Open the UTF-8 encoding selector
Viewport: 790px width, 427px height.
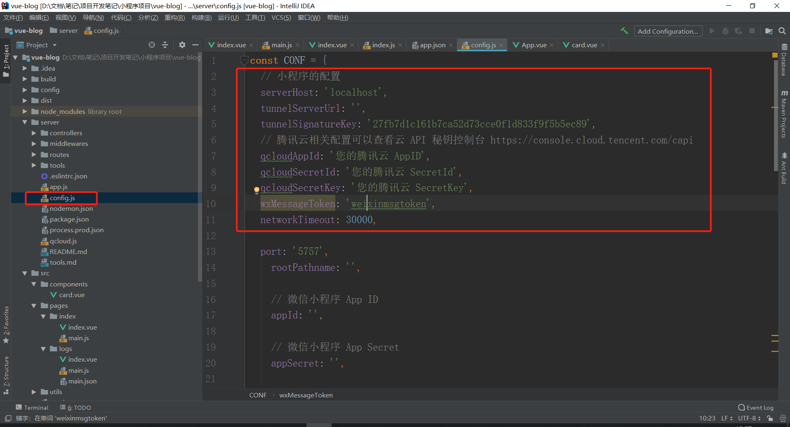tap(749, 418)
